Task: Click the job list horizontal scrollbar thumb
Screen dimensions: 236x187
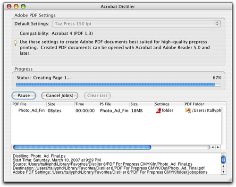Action: point(82,147)
